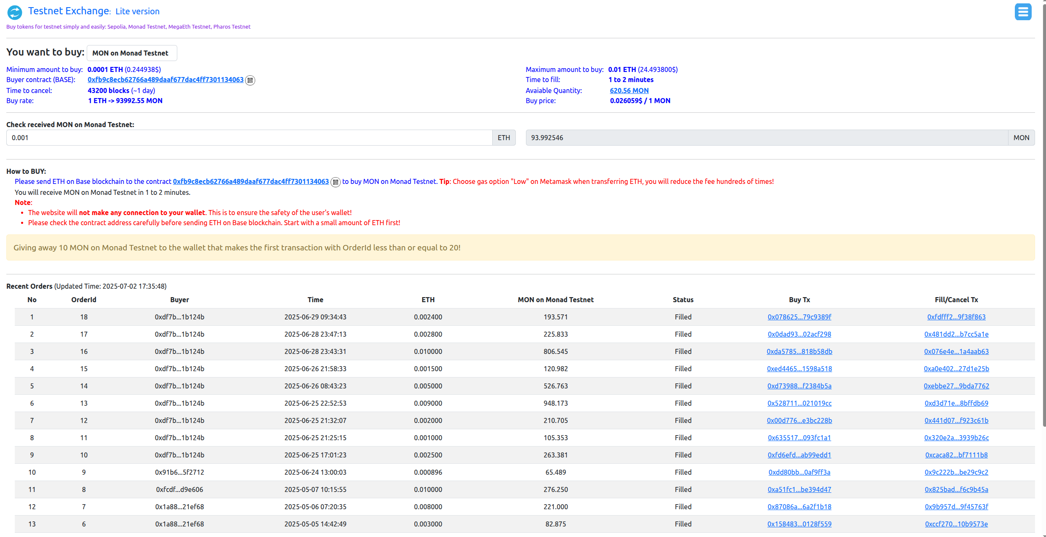Open the Lite version link
The image size is (1046, 537).
pyautogui.click(x=137, y=11)
